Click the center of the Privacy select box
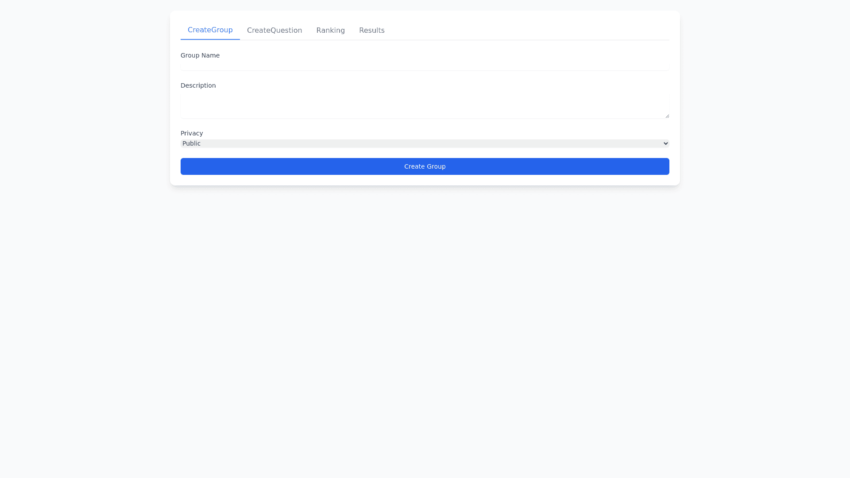Screen dimensions: 850x478 (x=425, y=143)
